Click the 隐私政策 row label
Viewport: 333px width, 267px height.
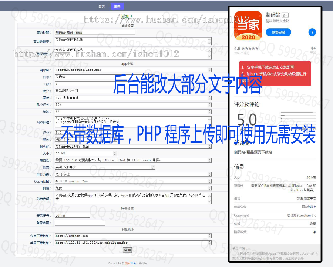pos(240,232)
